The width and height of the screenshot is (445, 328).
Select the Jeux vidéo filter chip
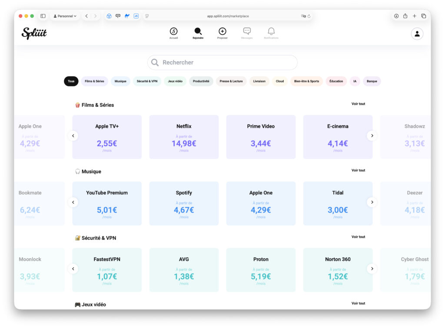[x=175, y=81]
